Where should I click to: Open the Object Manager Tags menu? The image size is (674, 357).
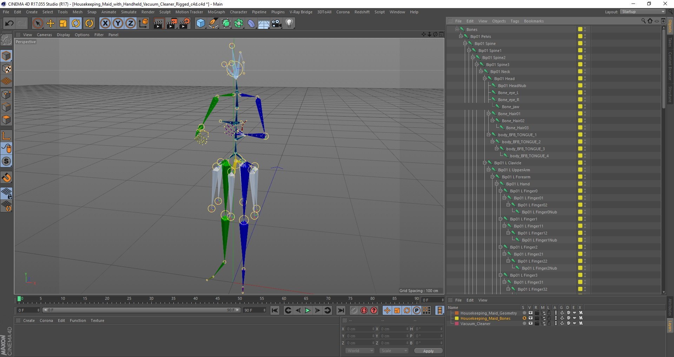coord(515,21)
